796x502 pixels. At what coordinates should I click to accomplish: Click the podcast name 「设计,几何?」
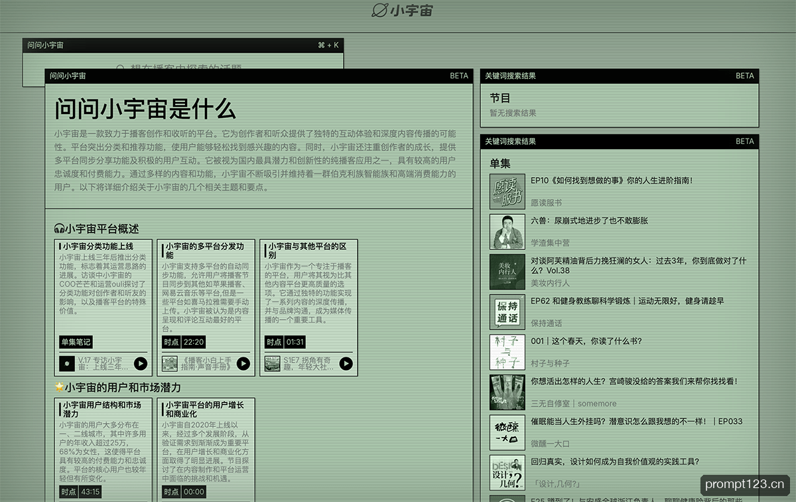pos(557,484)
